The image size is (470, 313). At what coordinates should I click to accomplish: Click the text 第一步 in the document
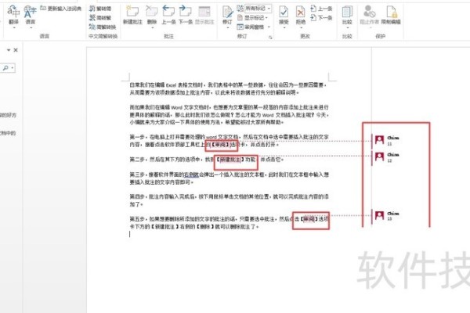[x=137, y=137]
